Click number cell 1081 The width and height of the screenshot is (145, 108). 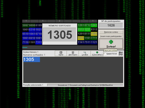(39, 38)
